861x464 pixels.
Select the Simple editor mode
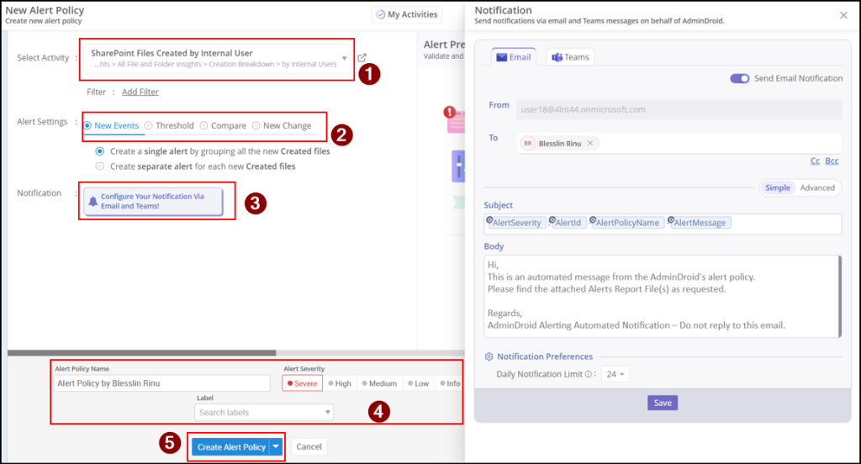(778, 187)
